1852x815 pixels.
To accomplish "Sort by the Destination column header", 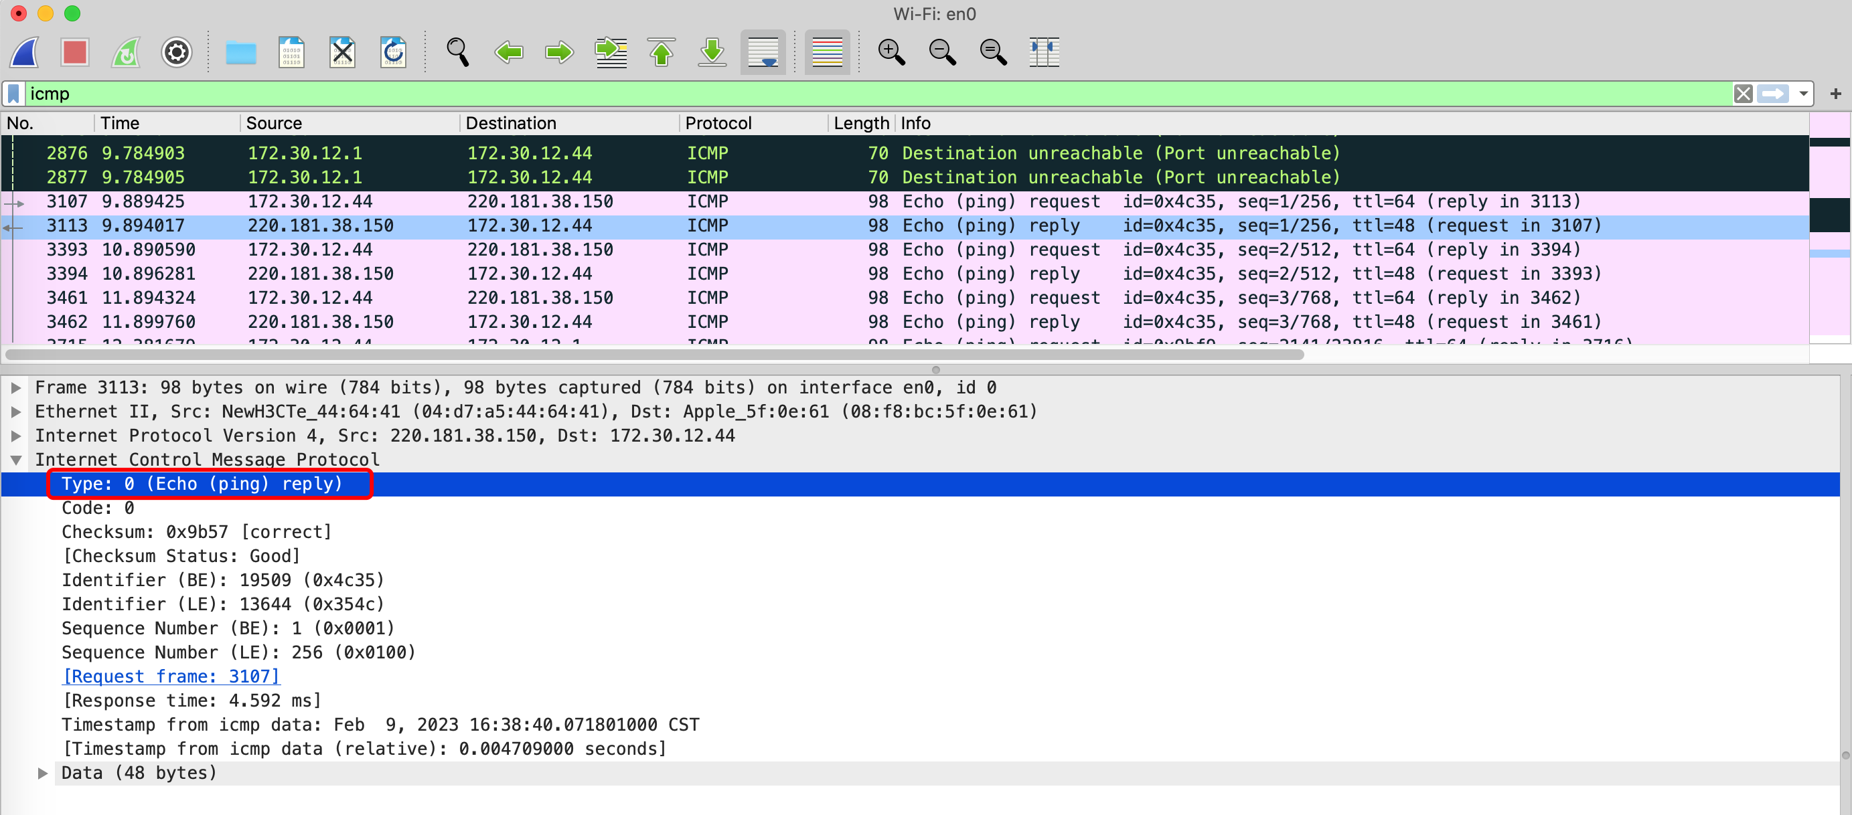I will [569, 124].
